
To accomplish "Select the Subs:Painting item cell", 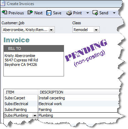I will [x=21, y=110].
